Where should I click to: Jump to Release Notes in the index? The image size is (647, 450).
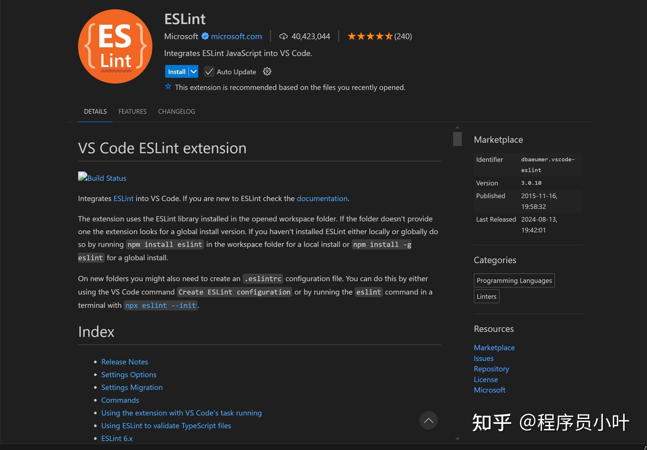[125, 362]
